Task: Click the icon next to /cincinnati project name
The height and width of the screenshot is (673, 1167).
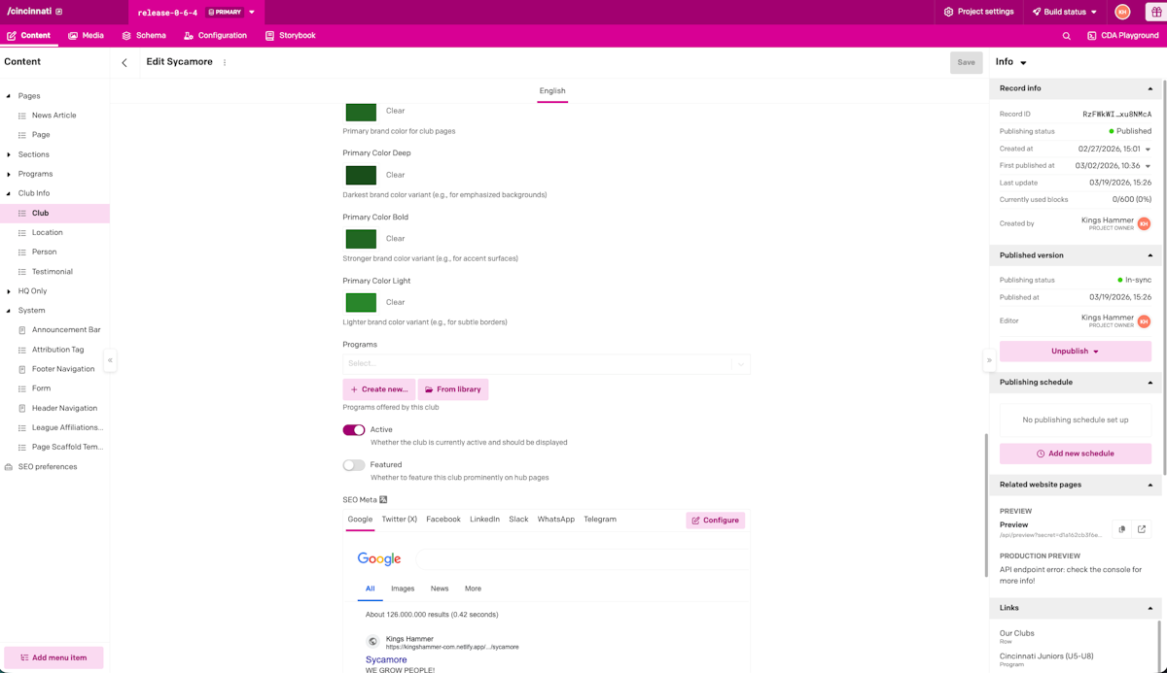Action: 59,12
